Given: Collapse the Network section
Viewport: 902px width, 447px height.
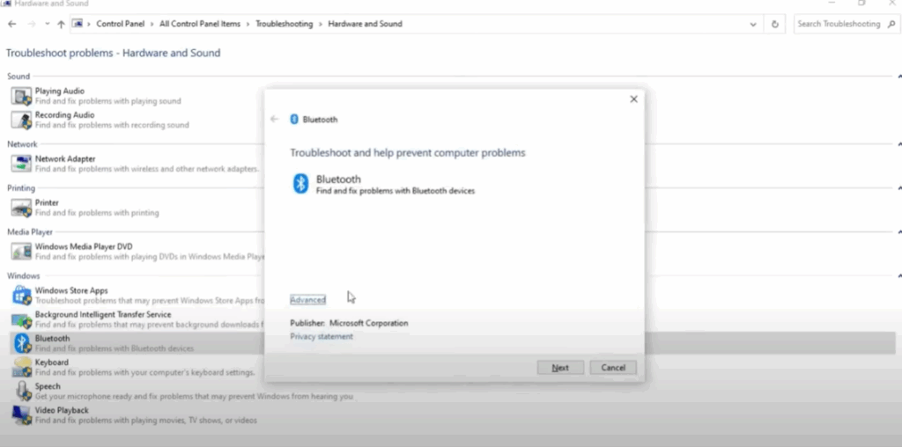Looking at the screenshot, I should (x=899, y=144).
